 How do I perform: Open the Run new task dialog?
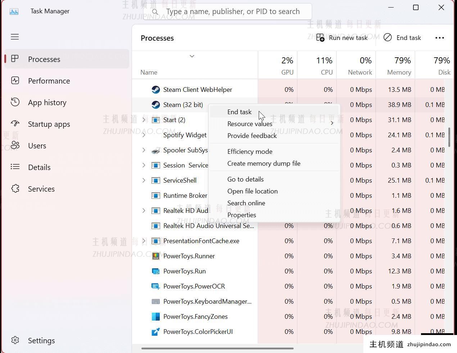point(342,37)
